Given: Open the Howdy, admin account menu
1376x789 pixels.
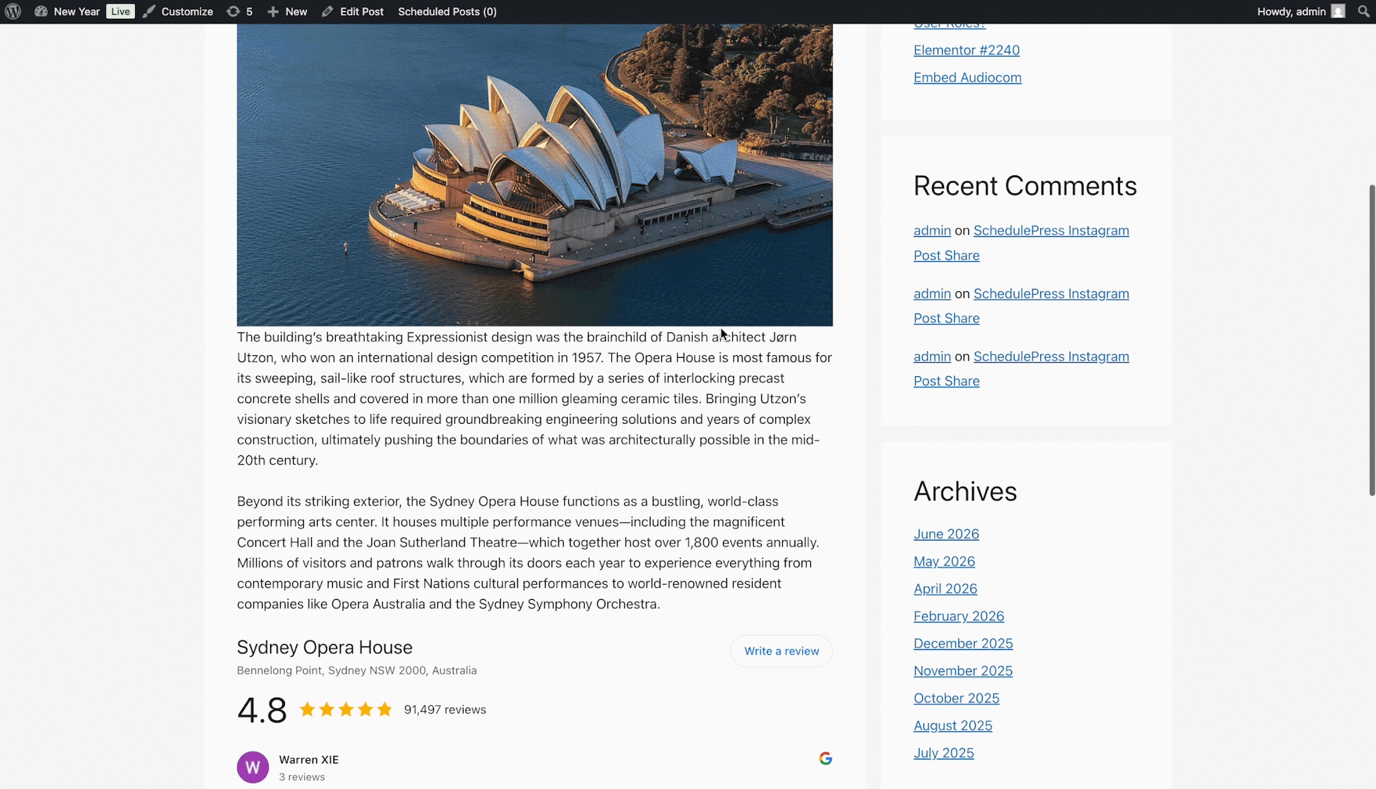Looking at the screenshot, I should 1301,11.
